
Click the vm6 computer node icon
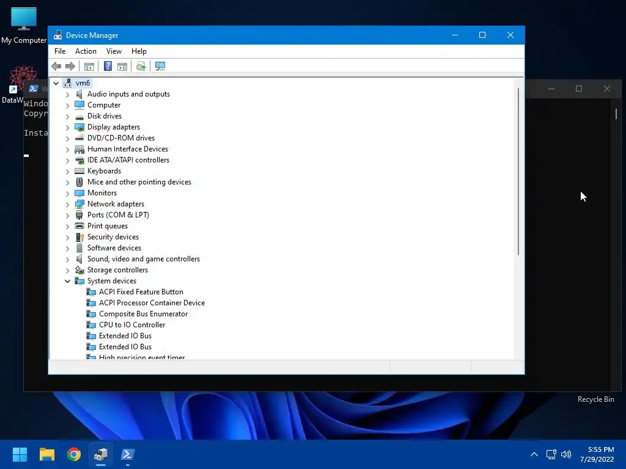(67, 83)
